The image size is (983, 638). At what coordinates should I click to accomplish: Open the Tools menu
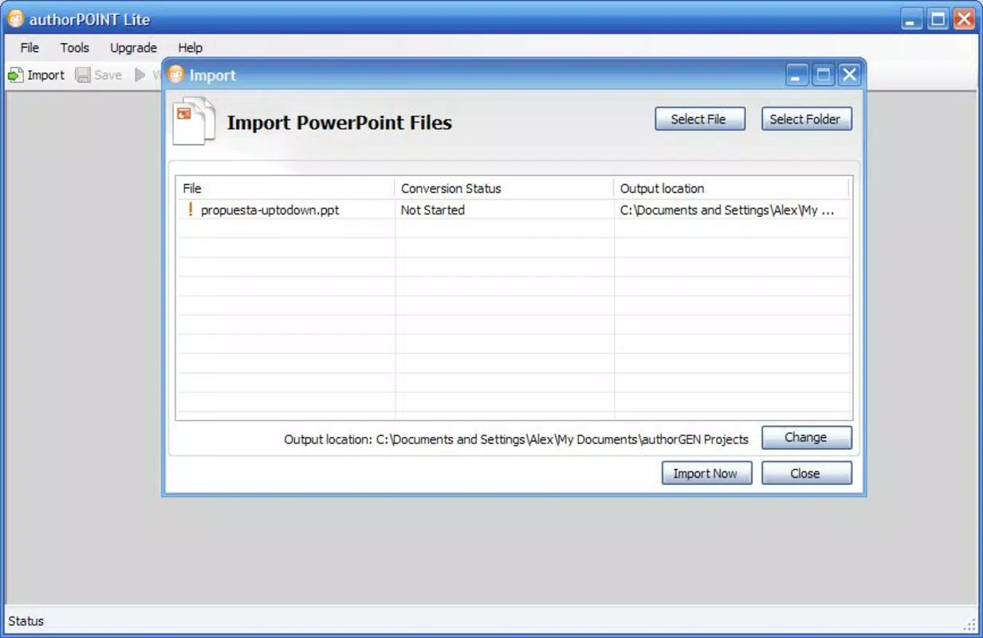pos(75,48)
